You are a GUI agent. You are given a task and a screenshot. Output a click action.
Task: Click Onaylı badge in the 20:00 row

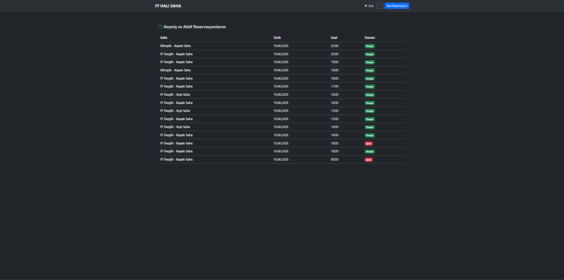click(x=369, y=54)
